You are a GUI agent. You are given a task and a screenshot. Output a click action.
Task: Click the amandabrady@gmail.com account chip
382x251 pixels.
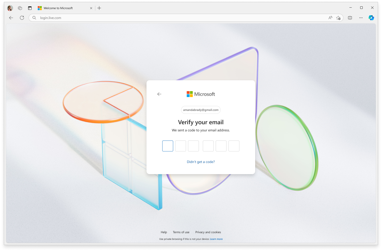point(201,110)
